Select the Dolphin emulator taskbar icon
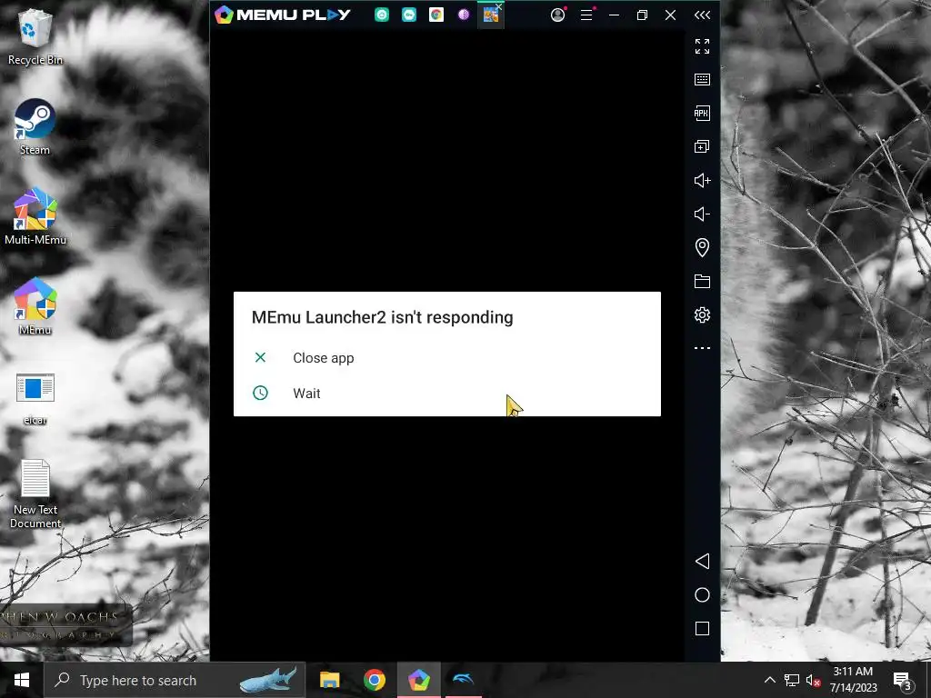 (464, 680)
